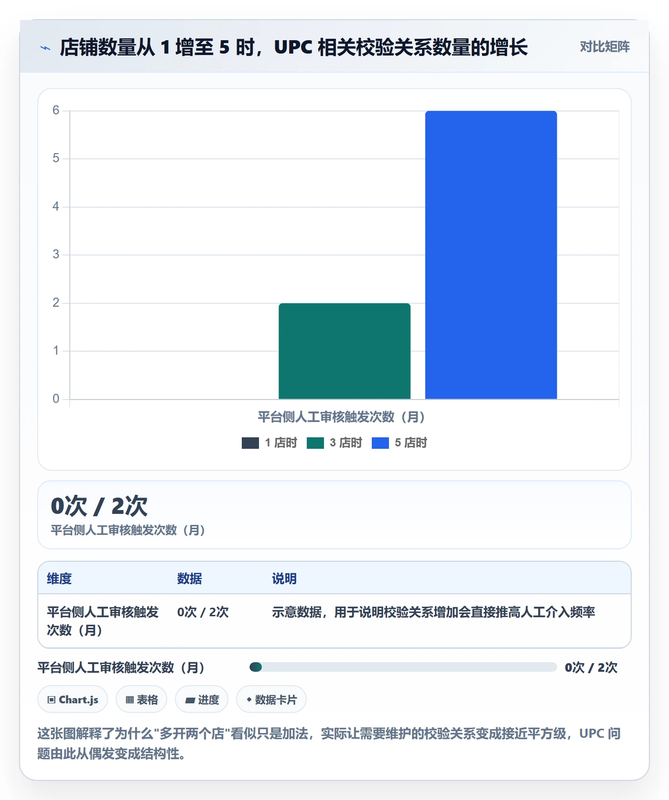Select the 表格 tag pill
669x800 pixels.
141,700
